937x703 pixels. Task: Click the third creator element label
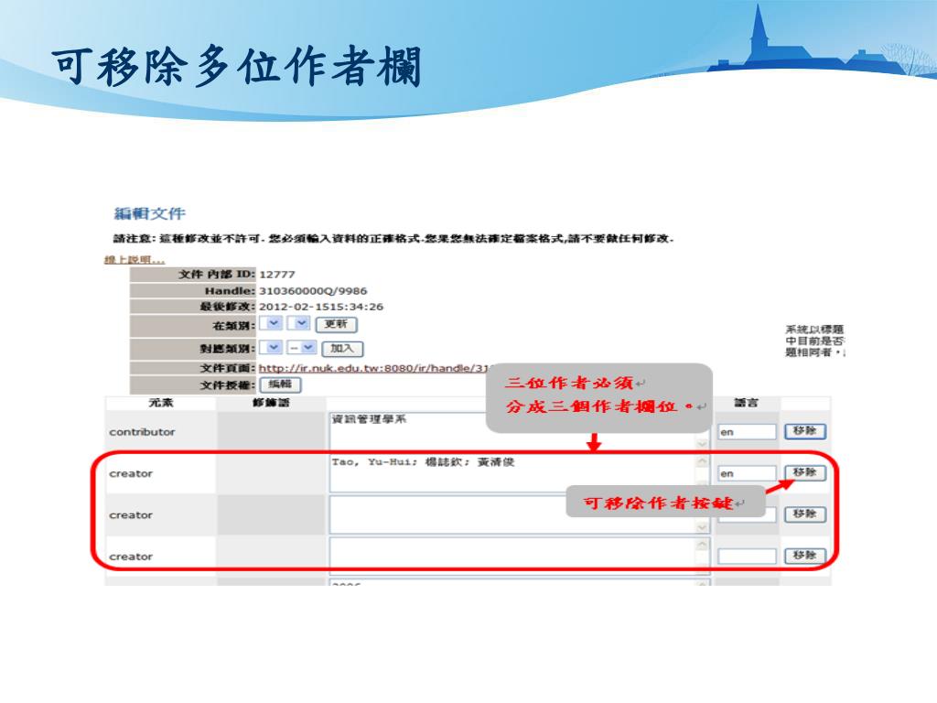(x=131, y=557)
